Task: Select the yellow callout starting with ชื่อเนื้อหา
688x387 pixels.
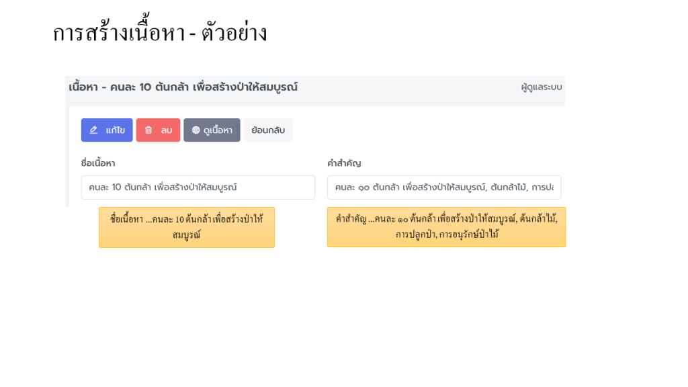Action: click(186, 227)
